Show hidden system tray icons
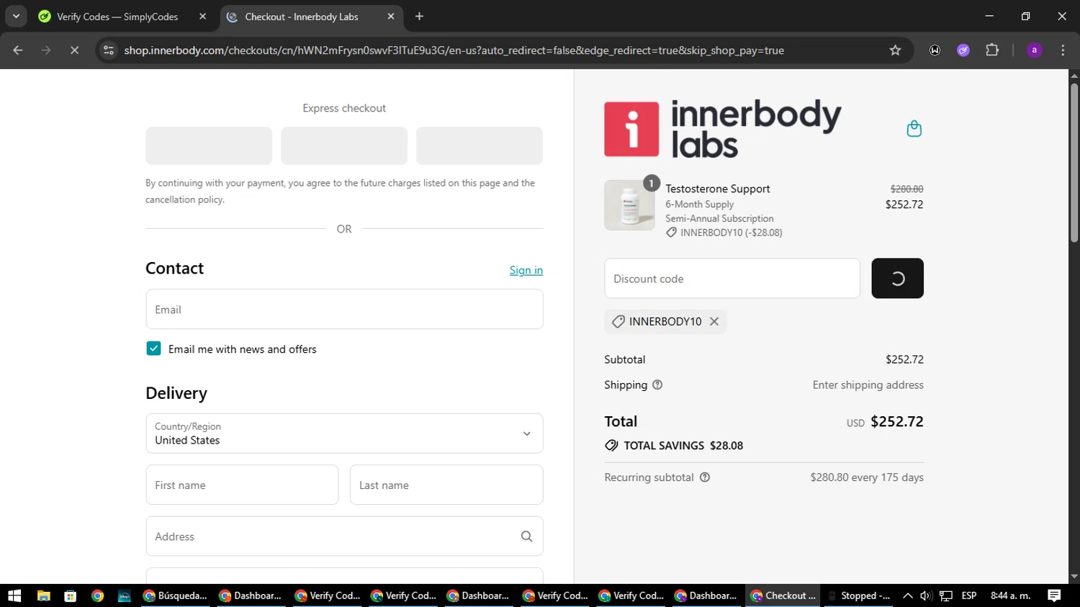This screenshot has height=607, width=1080. click(x=907, y=595)
